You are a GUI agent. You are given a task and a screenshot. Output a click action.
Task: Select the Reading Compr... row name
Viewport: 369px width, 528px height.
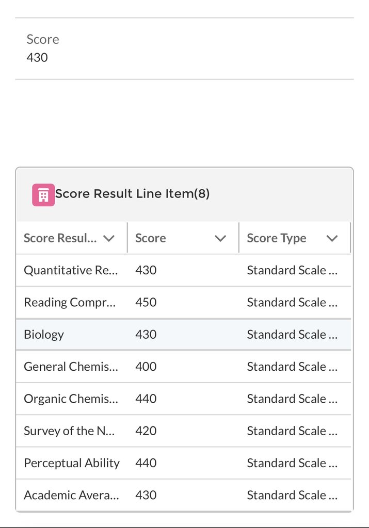click(70, 302)
